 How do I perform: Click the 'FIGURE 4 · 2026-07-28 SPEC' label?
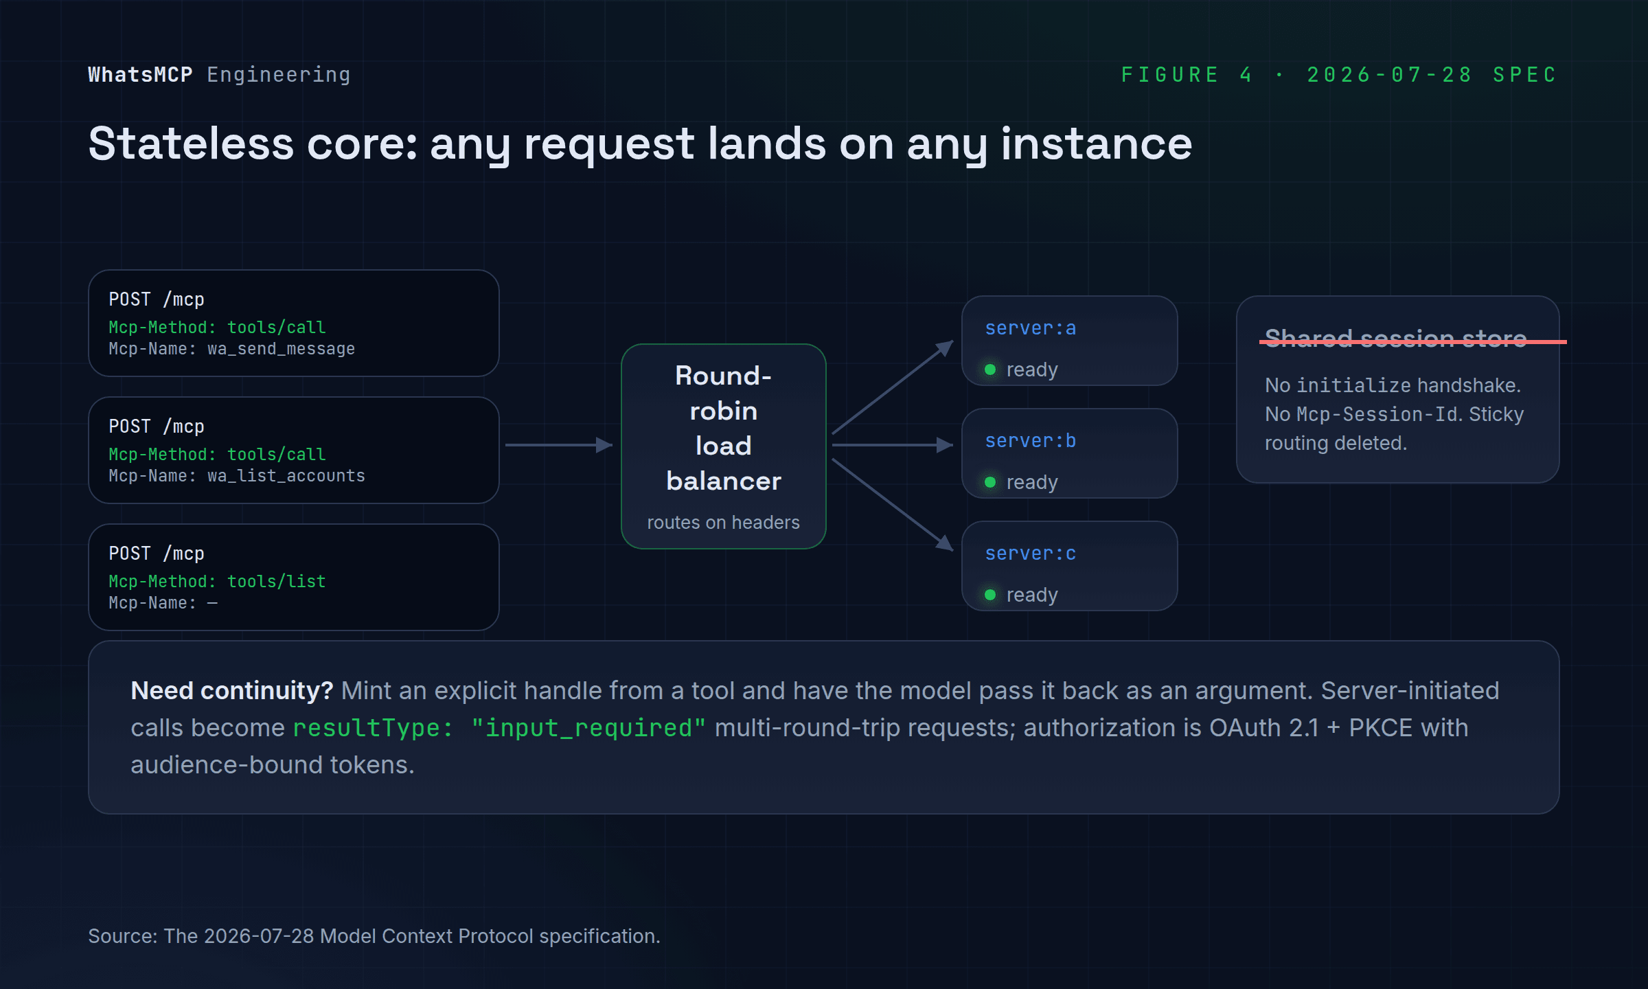click(x=1339, y=74)
